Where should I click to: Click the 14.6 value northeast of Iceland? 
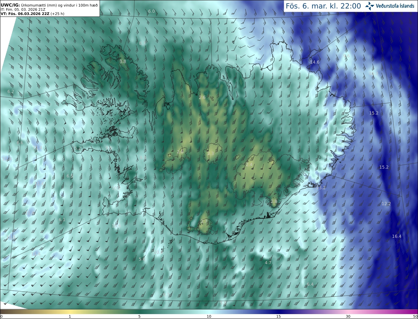(315, 62)
